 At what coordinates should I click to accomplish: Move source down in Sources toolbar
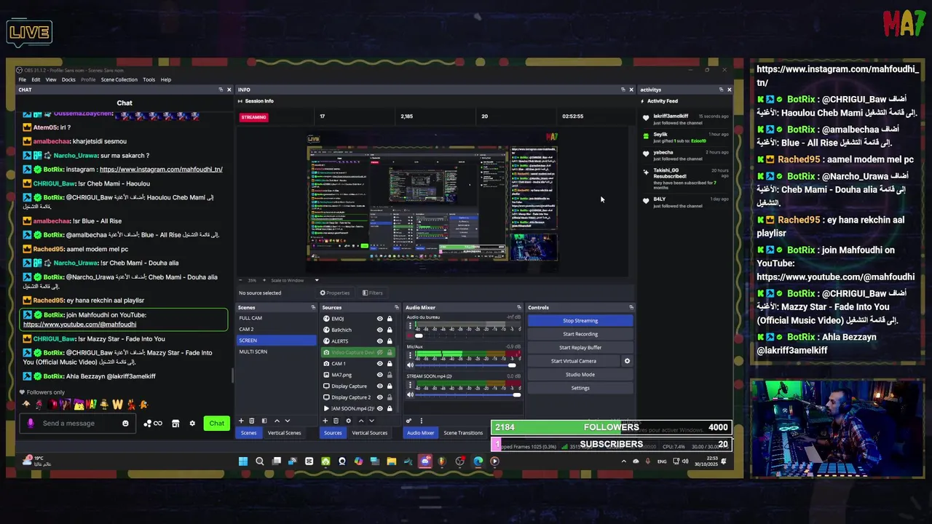(371, 421)
